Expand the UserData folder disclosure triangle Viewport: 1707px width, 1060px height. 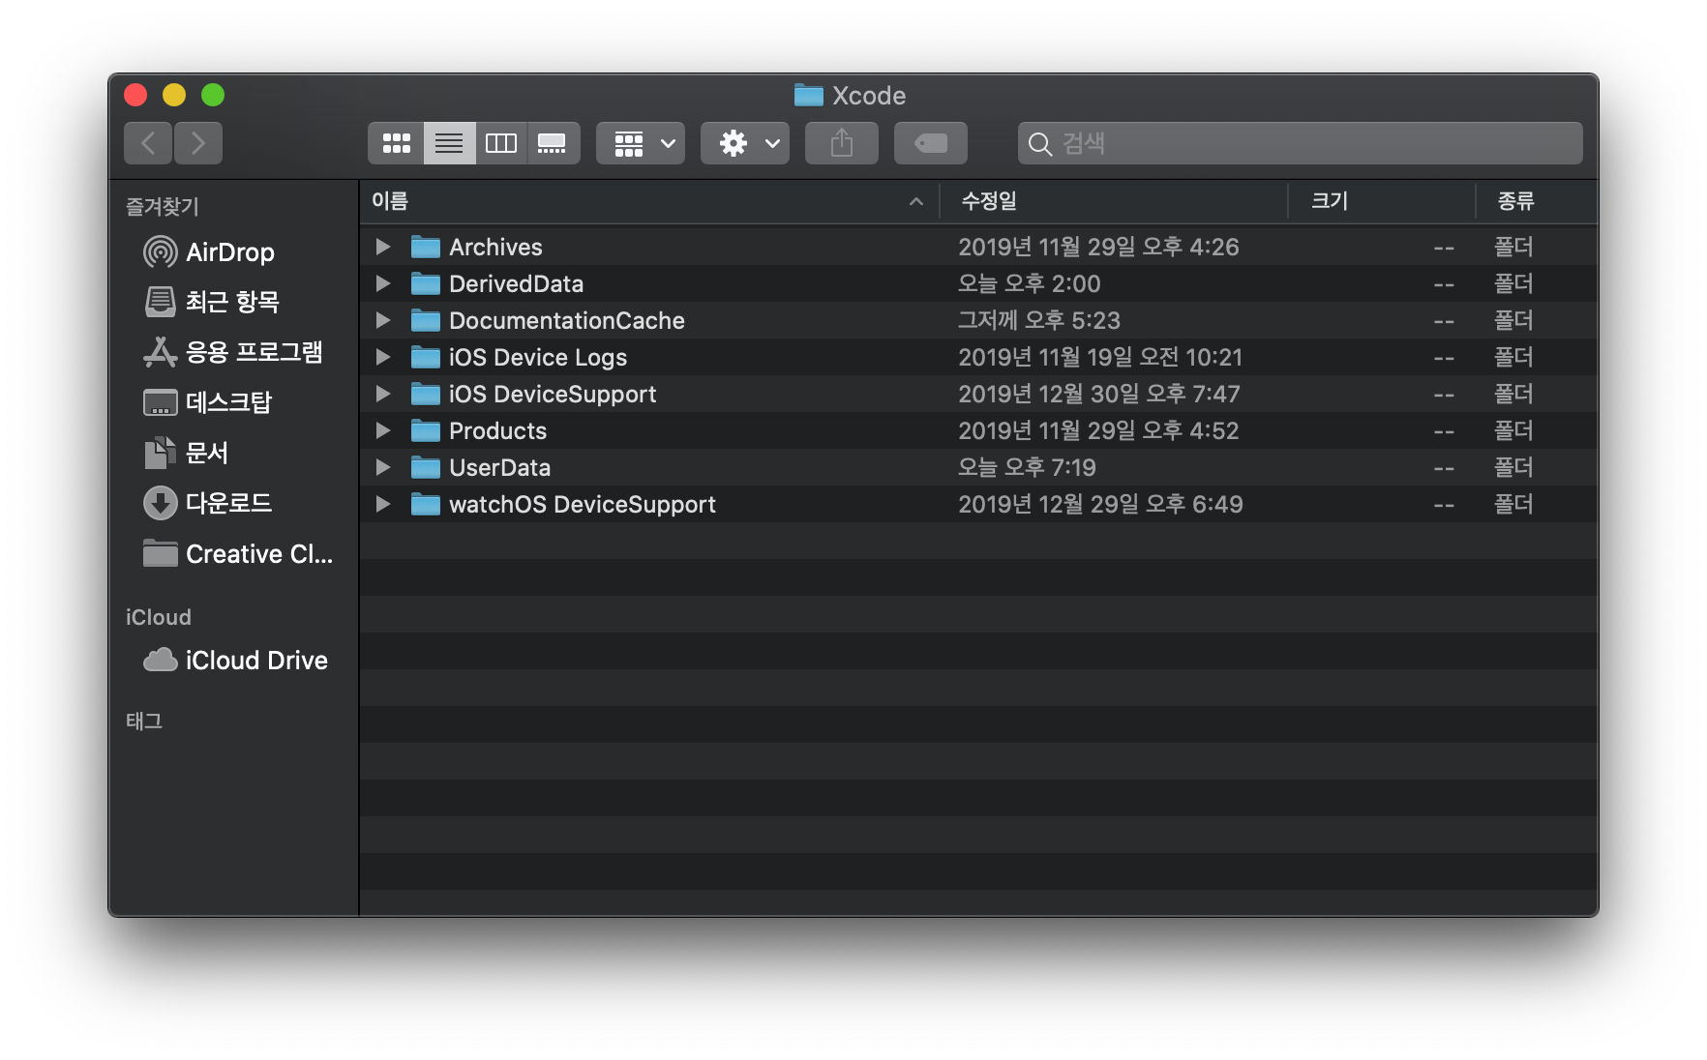click(383, 467)
